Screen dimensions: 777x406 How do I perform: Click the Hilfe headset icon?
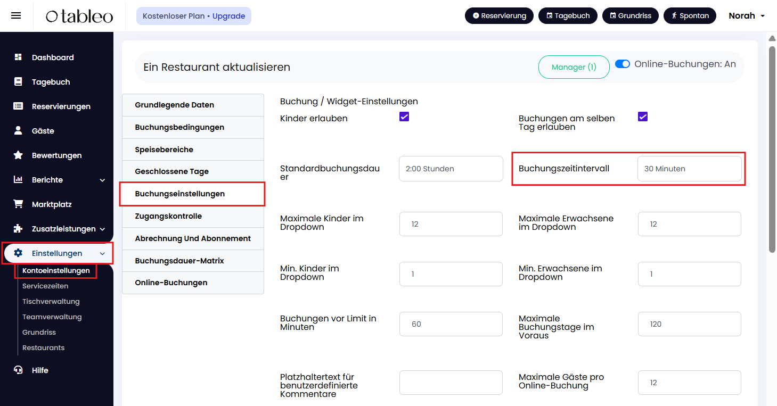[x=18, y=370]
